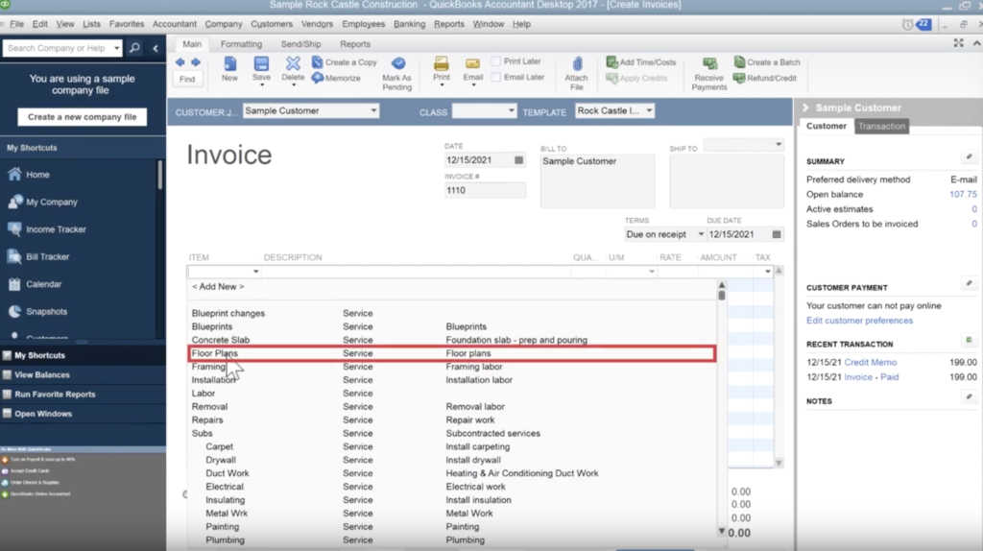The image size is (983, 551).
Task: Click the search magnifier icon
Action: click(134, 48)
